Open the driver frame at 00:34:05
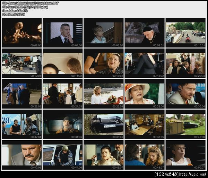Viewport: 208px width, 178px height. click(63, 124)
